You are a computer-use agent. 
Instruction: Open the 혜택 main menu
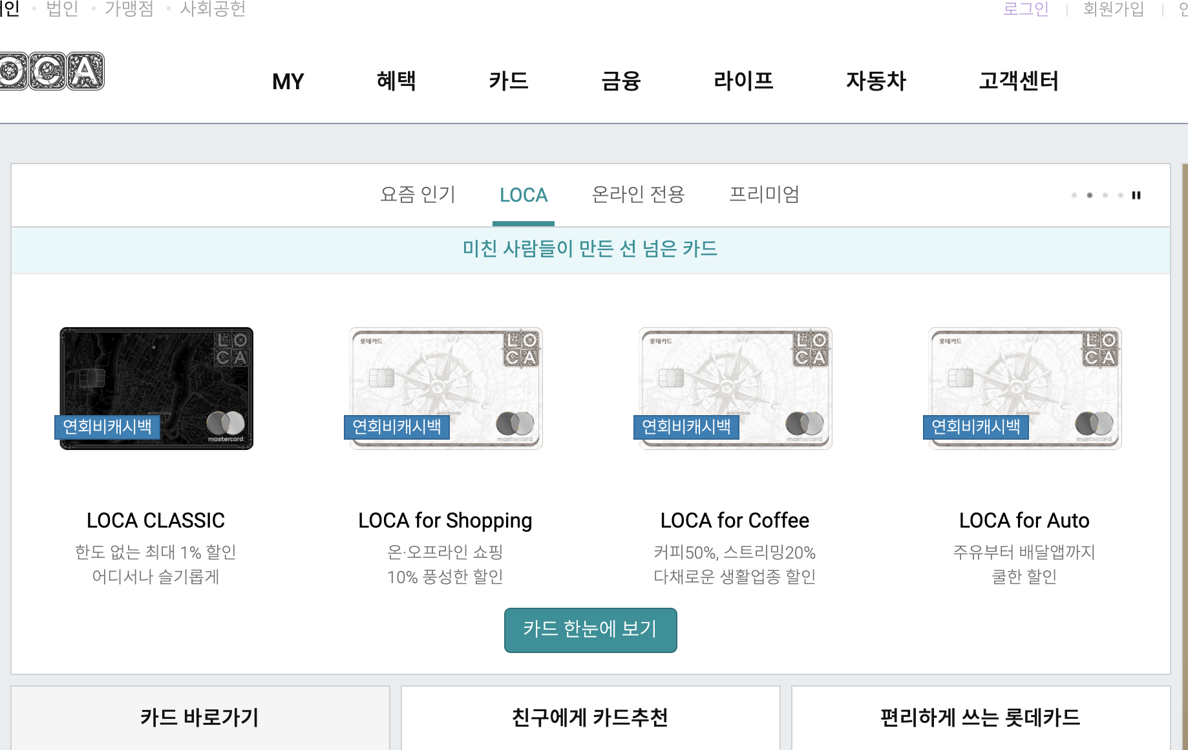(396, 81)
